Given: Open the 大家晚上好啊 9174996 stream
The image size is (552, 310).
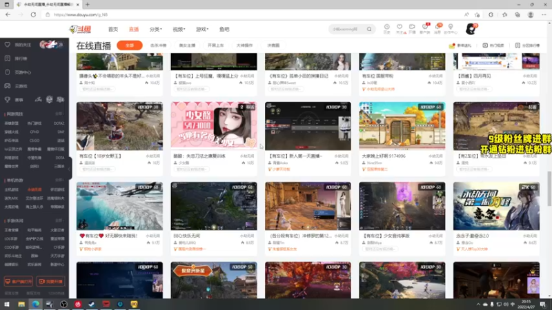Looking at the screenshot, I should 402,126.
